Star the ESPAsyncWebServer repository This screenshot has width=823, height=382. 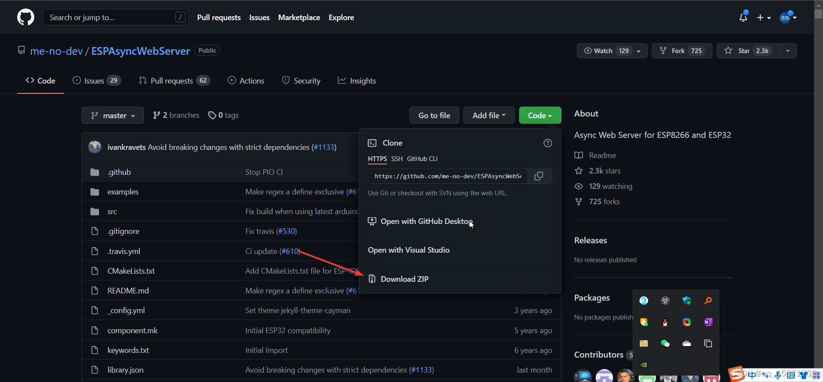pos(748,51)
